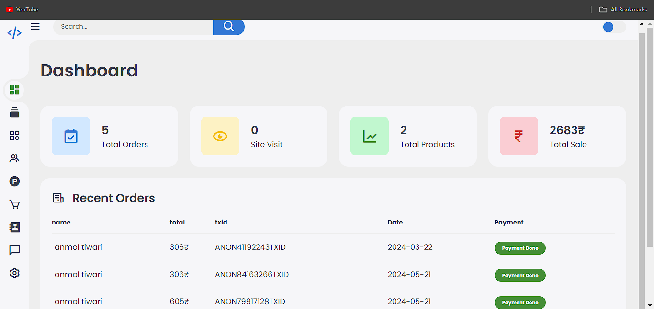Click the line chart Total Products icon
Screen dimensions: 654x309
tap(370, 136)
